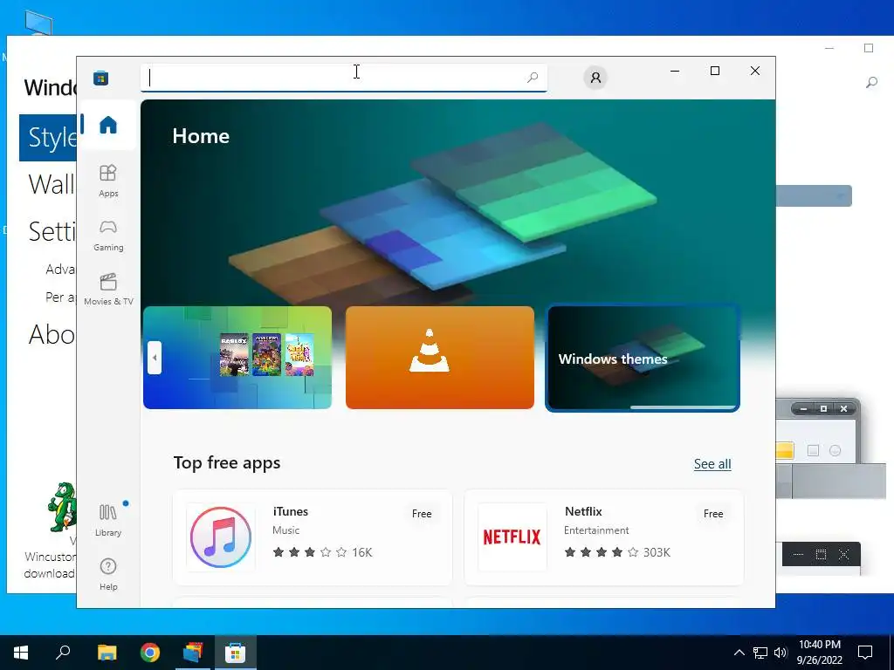894x670 pixels.
Task: Open the Microsoft Store Home tab
Action: [107, 125]
